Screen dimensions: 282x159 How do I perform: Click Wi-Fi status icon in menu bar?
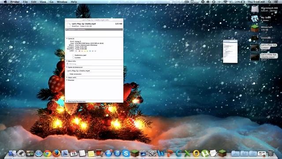click(x=225, y=2)
